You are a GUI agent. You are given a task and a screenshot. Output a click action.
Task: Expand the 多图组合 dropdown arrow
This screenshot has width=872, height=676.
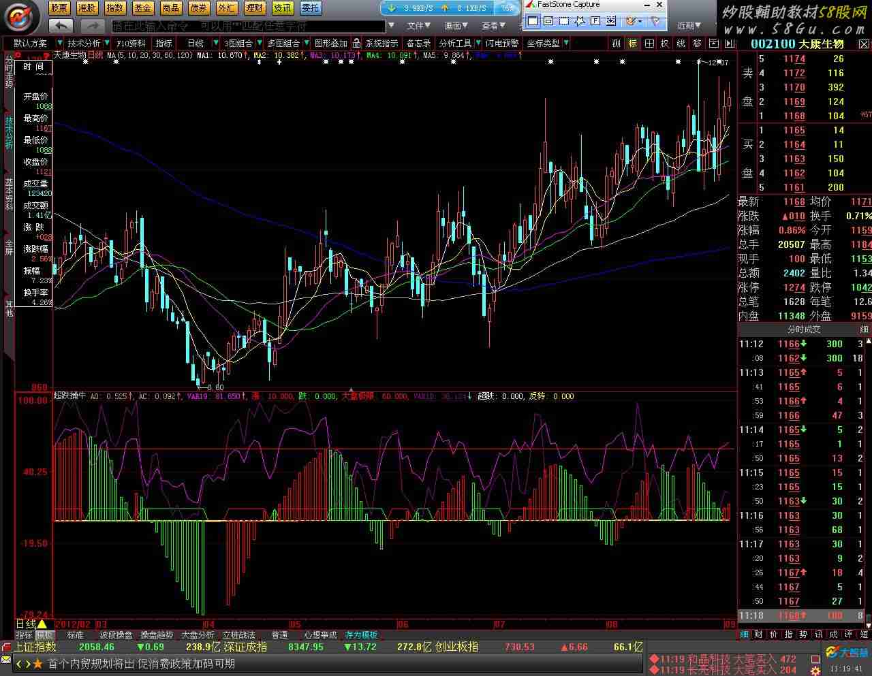tap(306, 43)
